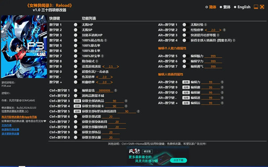Open the 支持作者 link
Image resolution: width=268 pixels, height=167 pixels.
[7, 125]
